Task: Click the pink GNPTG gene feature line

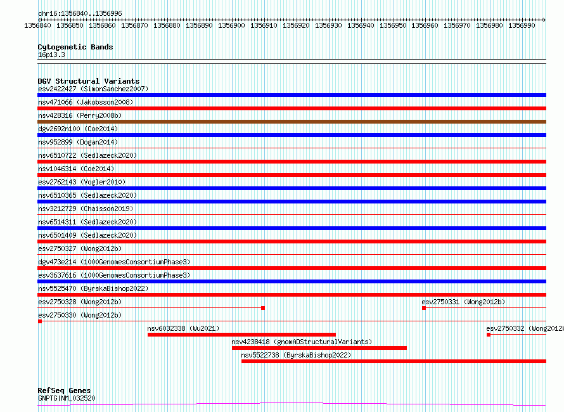Action: click(292, 404)
